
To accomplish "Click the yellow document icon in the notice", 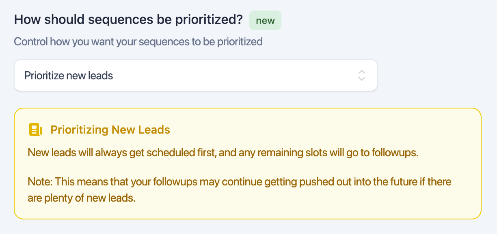I will pos(36,130).
